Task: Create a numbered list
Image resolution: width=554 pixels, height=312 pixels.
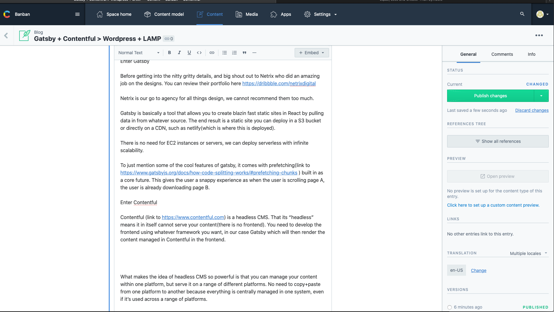Action: click(x=235, y=53)
